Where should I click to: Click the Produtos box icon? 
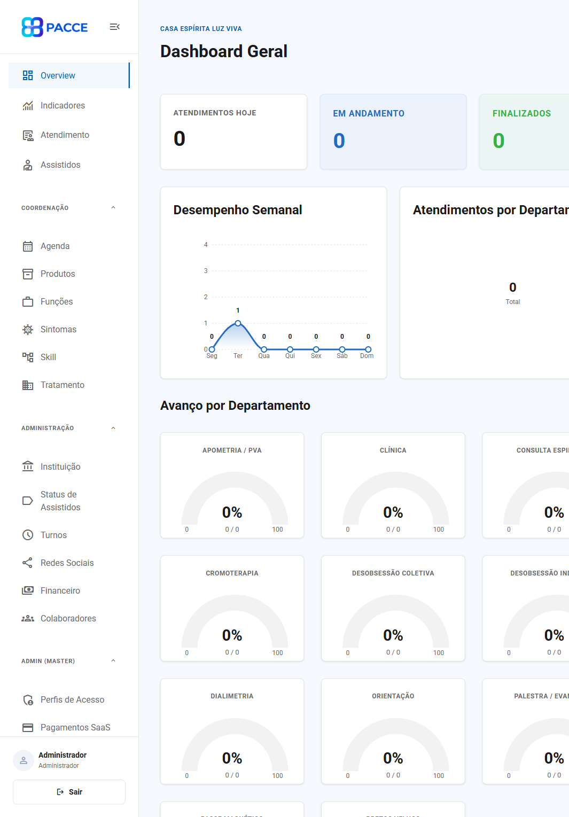pyautogui.click(x=28, y=274)
